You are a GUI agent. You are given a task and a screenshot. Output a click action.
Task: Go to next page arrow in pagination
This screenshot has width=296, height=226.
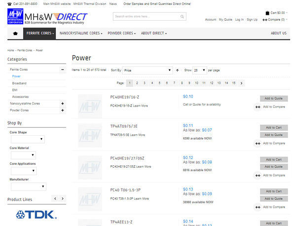pyautogui.click(x=241, y=83)
